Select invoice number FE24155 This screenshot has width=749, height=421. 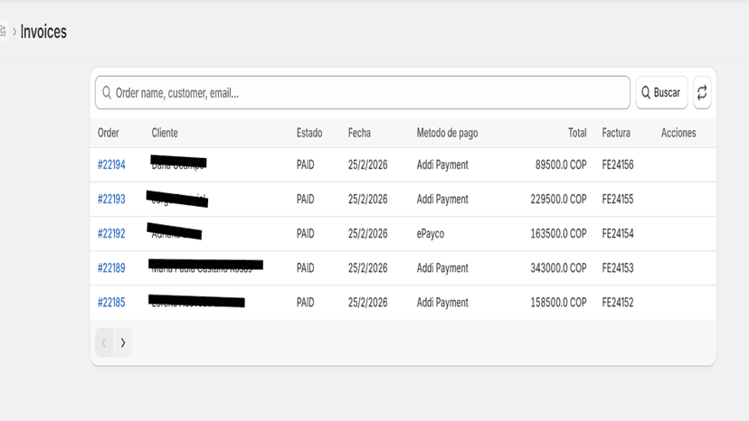coord(618,199)
